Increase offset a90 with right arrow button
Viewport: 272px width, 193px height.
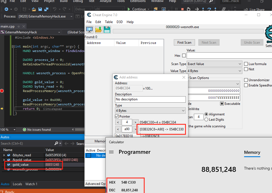click(x=136, y=129)
